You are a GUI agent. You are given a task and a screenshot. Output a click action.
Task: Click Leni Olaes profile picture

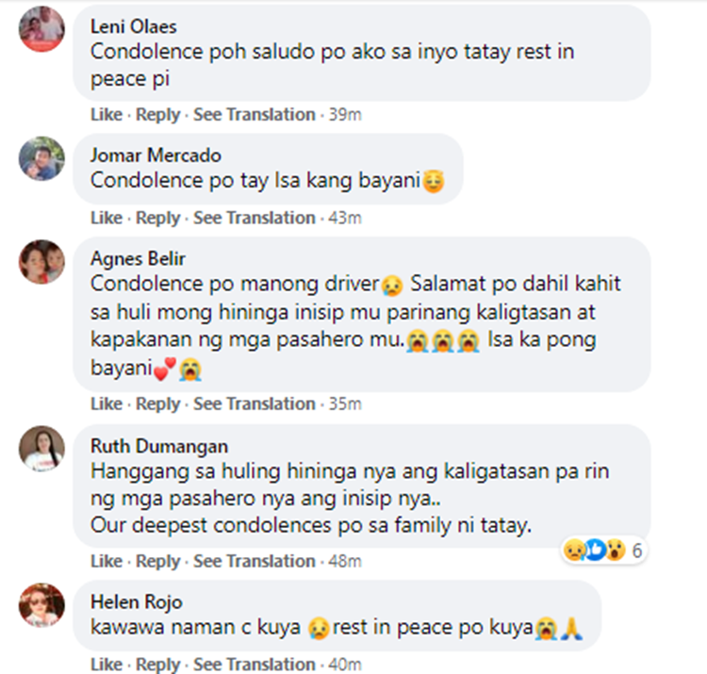(x=41, y=28)
